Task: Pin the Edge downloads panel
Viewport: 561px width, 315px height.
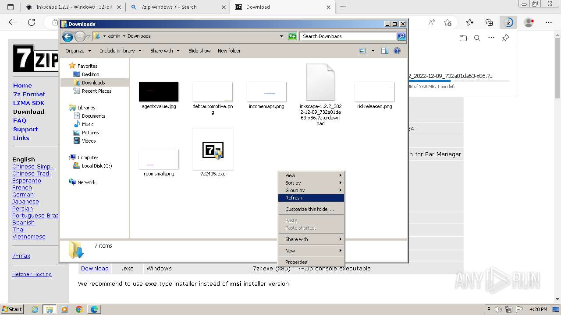Action: point(505,38)
